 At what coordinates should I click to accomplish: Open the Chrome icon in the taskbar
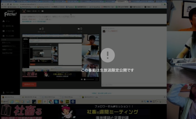pos(51,102)
